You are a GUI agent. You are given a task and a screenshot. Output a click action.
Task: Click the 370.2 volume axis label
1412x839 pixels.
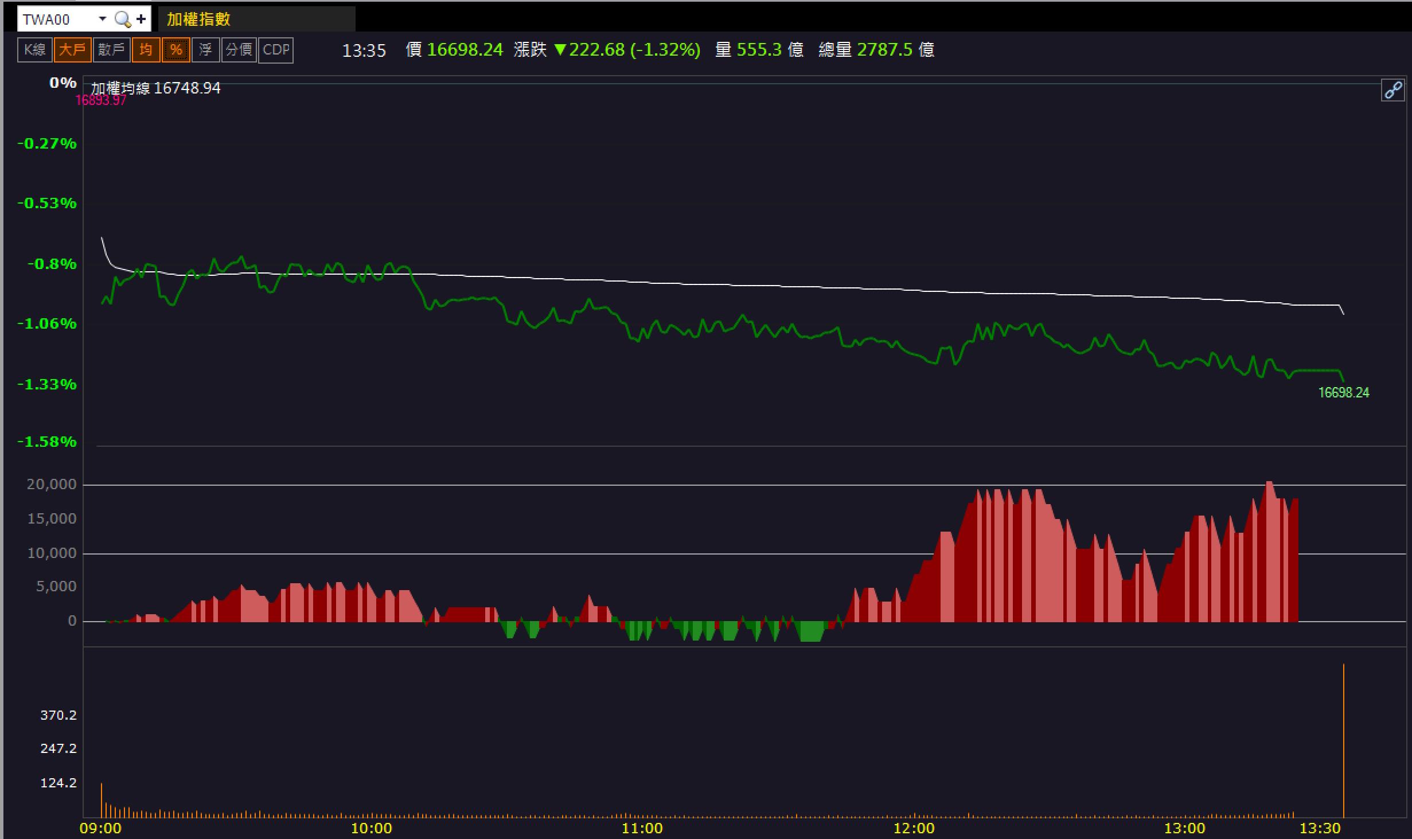(58, 715)
